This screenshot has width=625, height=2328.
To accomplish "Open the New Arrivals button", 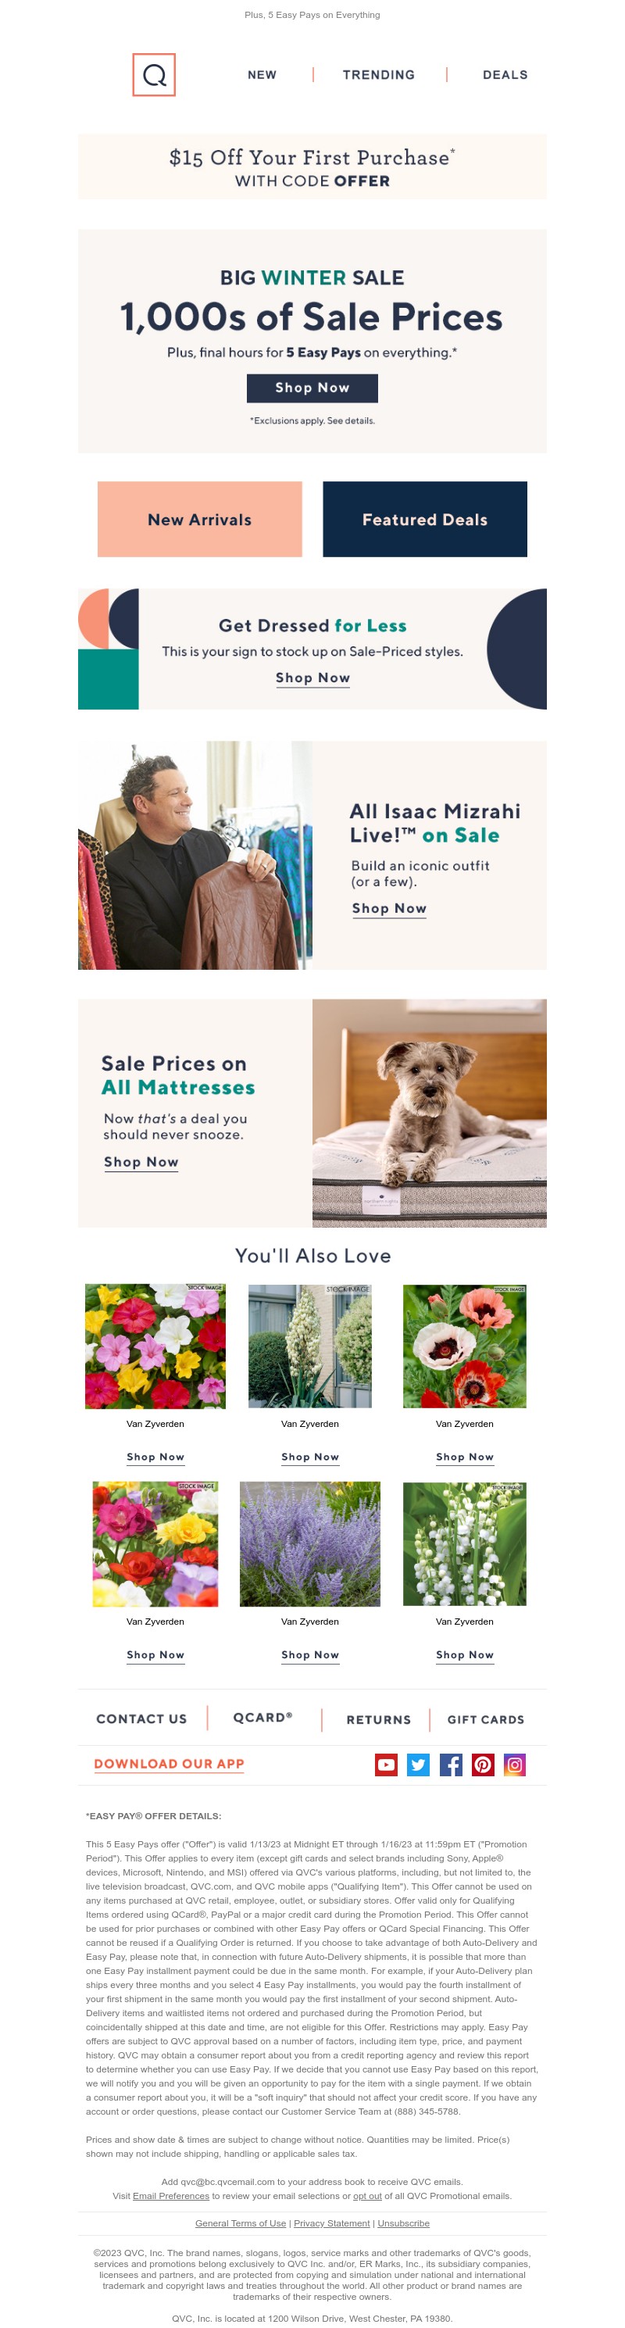I will click(199, 520).
